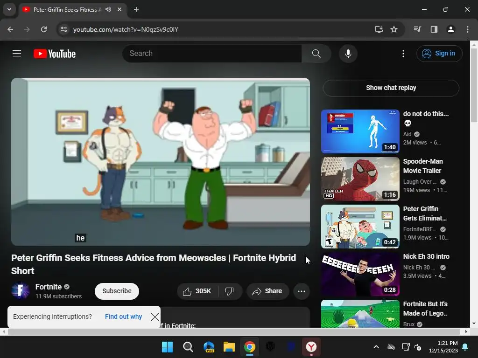Click the vertical page scrollbar

pos(474,85)
